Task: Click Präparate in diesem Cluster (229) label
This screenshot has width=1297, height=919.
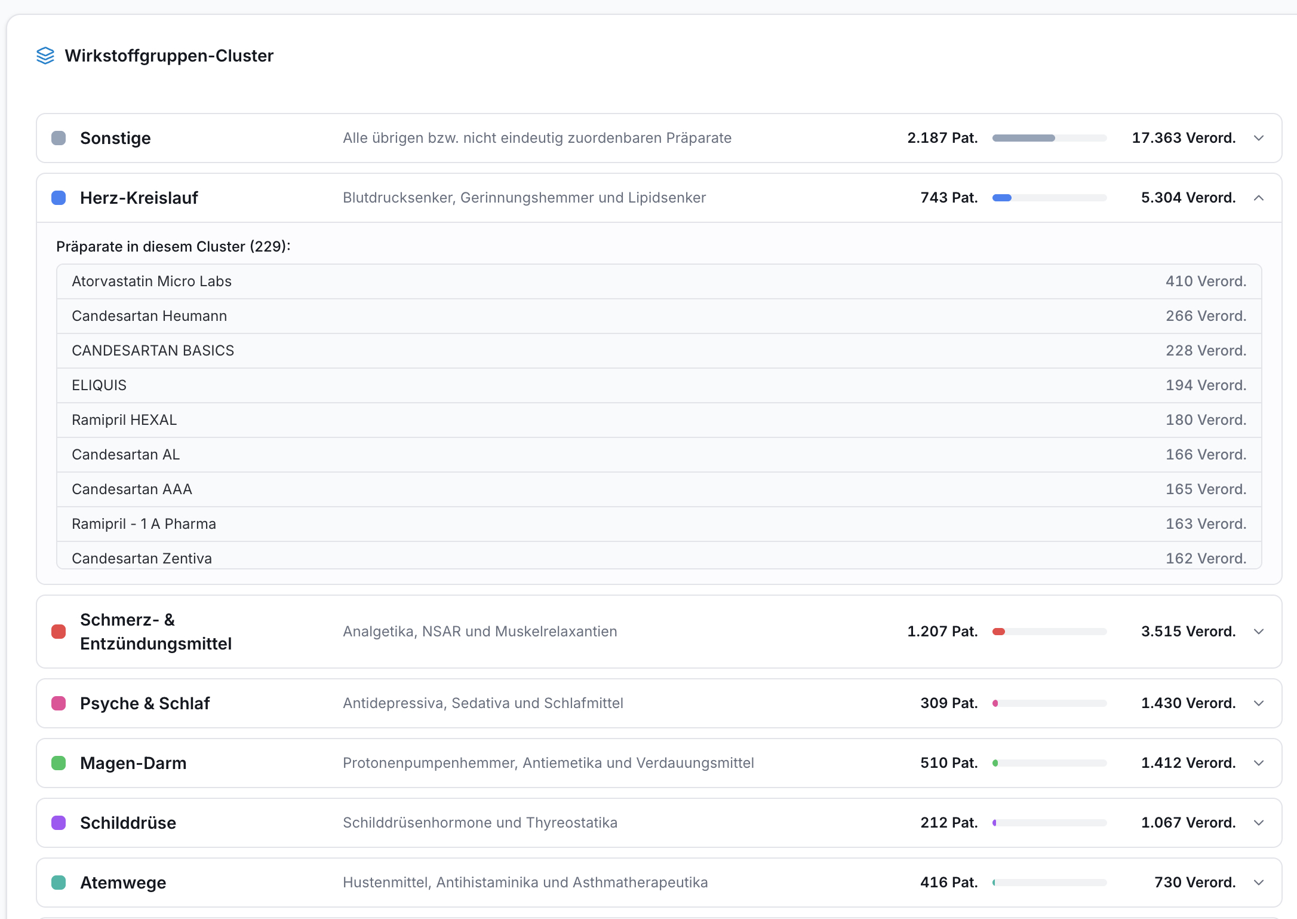Action: click(x=173, y=247)
